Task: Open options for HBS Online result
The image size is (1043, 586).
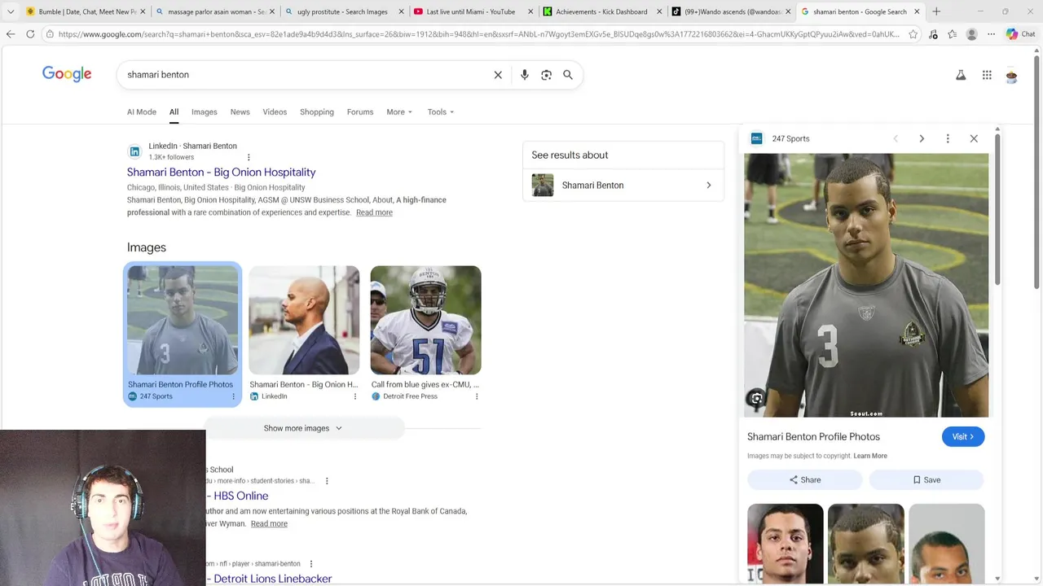Action: [x=327, y=481]
